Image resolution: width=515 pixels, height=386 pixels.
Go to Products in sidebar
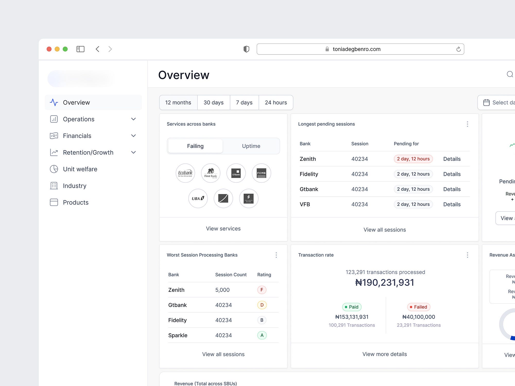pyautogui.click(x=76, y=203)
